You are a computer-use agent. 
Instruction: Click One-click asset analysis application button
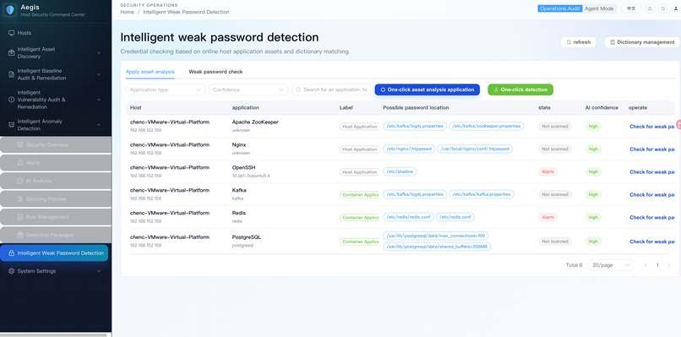coord(427,90)
